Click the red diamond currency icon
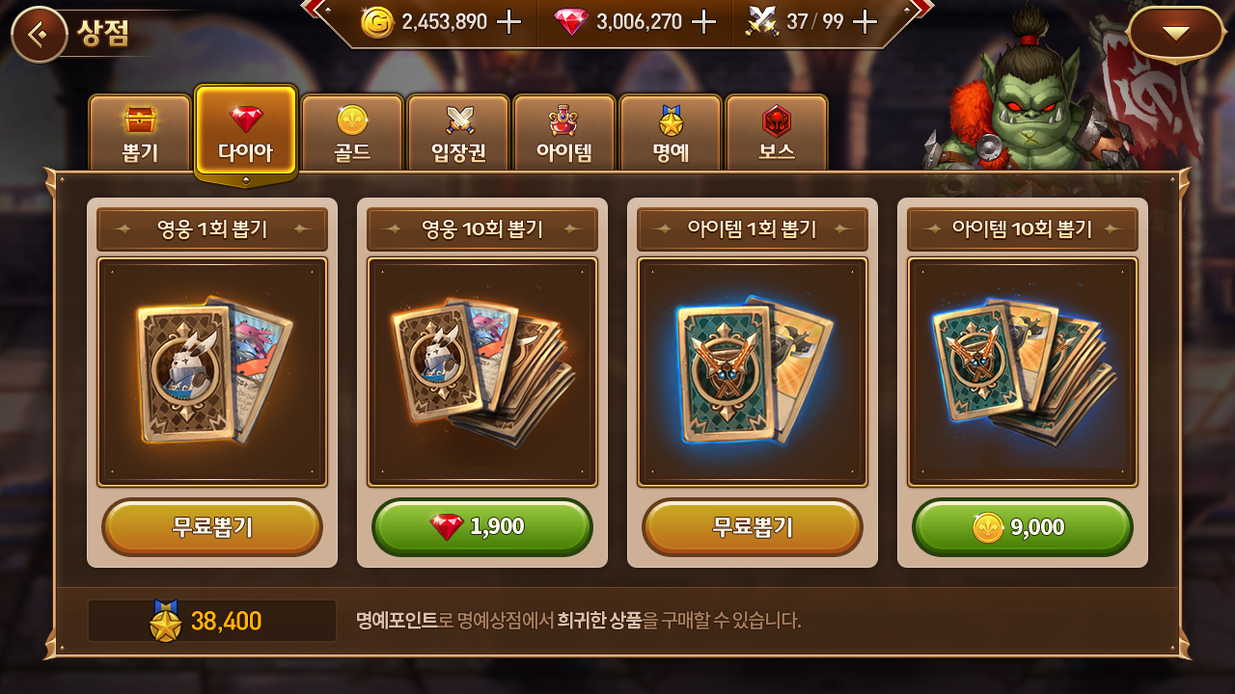Screen dimensions: 1235x694 point(571,22)
